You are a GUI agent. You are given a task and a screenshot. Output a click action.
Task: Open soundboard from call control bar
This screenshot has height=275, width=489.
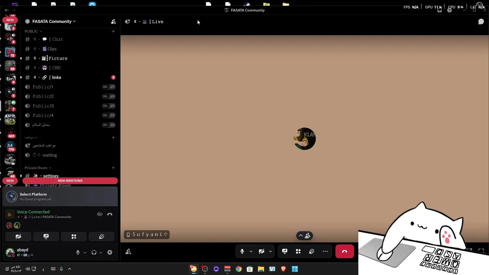coord(312,251)
